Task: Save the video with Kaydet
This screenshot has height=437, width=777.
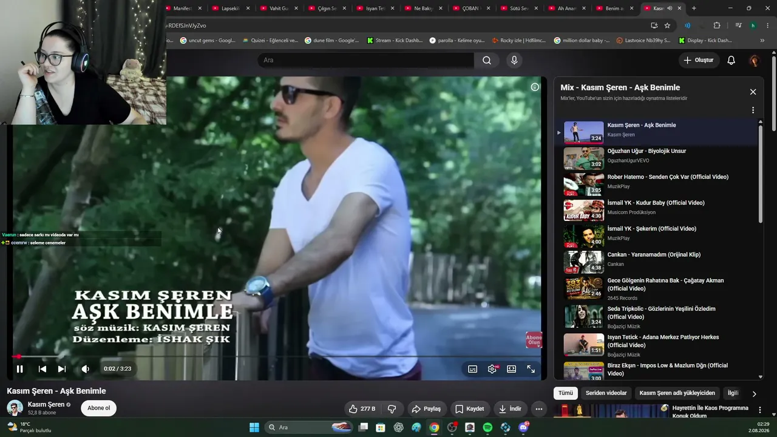Action: [x=470, y=409]
